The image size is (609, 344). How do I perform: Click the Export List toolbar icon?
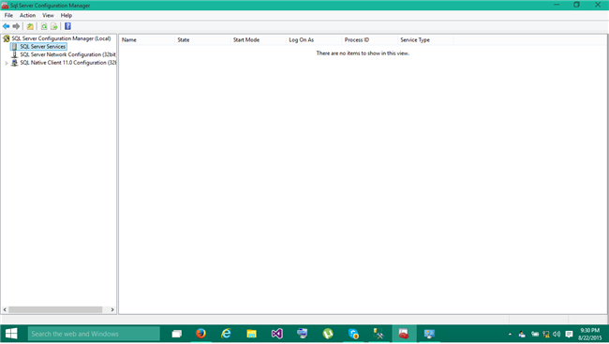(x=54, y=26)
